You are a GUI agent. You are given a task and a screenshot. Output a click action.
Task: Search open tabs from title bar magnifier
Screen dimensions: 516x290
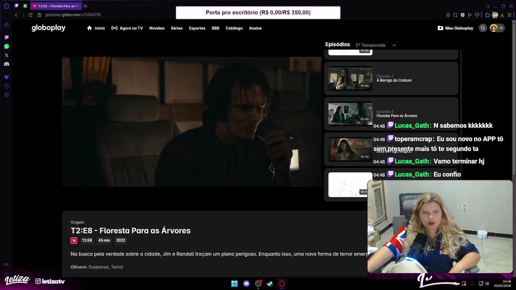(x=487, y=6)
